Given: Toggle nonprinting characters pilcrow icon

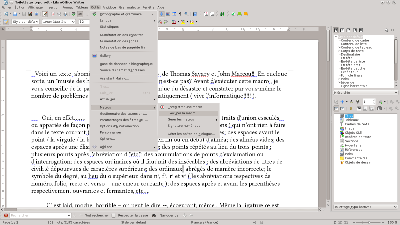Looking at the screenshot, I should [180, 14].
